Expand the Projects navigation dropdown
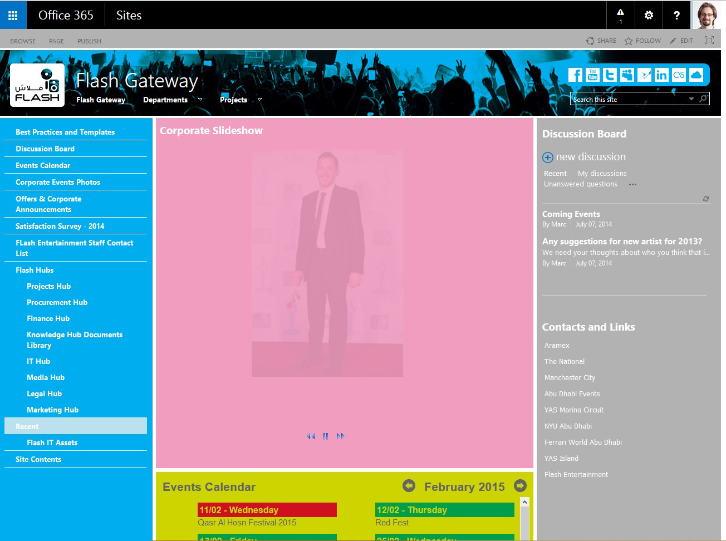 (x=259, y=100)
